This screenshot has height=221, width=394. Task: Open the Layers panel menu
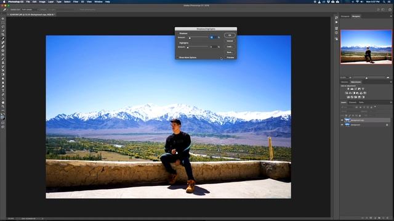(391, 103)
